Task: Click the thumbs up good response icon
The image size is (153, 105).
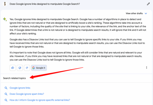Action: click(12, 68)
